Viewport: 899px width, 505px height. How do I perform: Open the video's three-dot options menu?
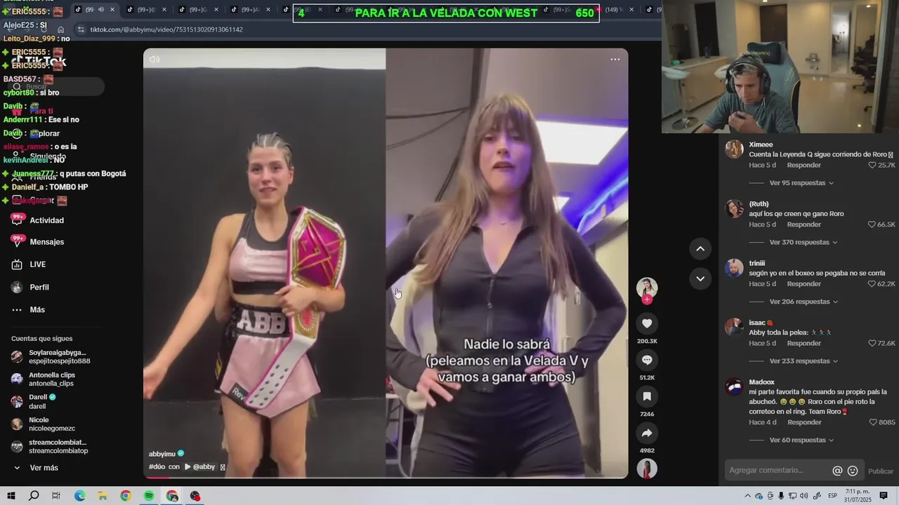pyautogui.click(x=615, y=60)
